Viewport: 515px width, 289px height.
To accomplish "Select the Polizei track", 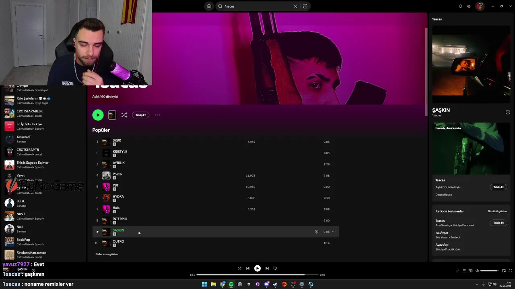I will (x=215, y=175).
